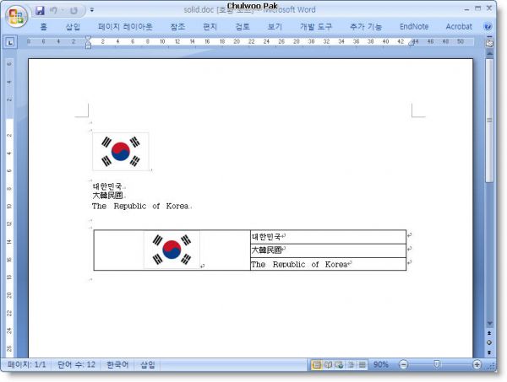Expand Customize Quick Access Toolbar menu
Screen dimensions: 507x382
92,10
